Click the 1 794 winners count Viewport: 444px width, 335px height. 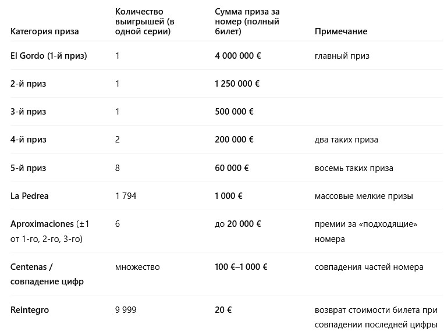[x=126, y=196]
